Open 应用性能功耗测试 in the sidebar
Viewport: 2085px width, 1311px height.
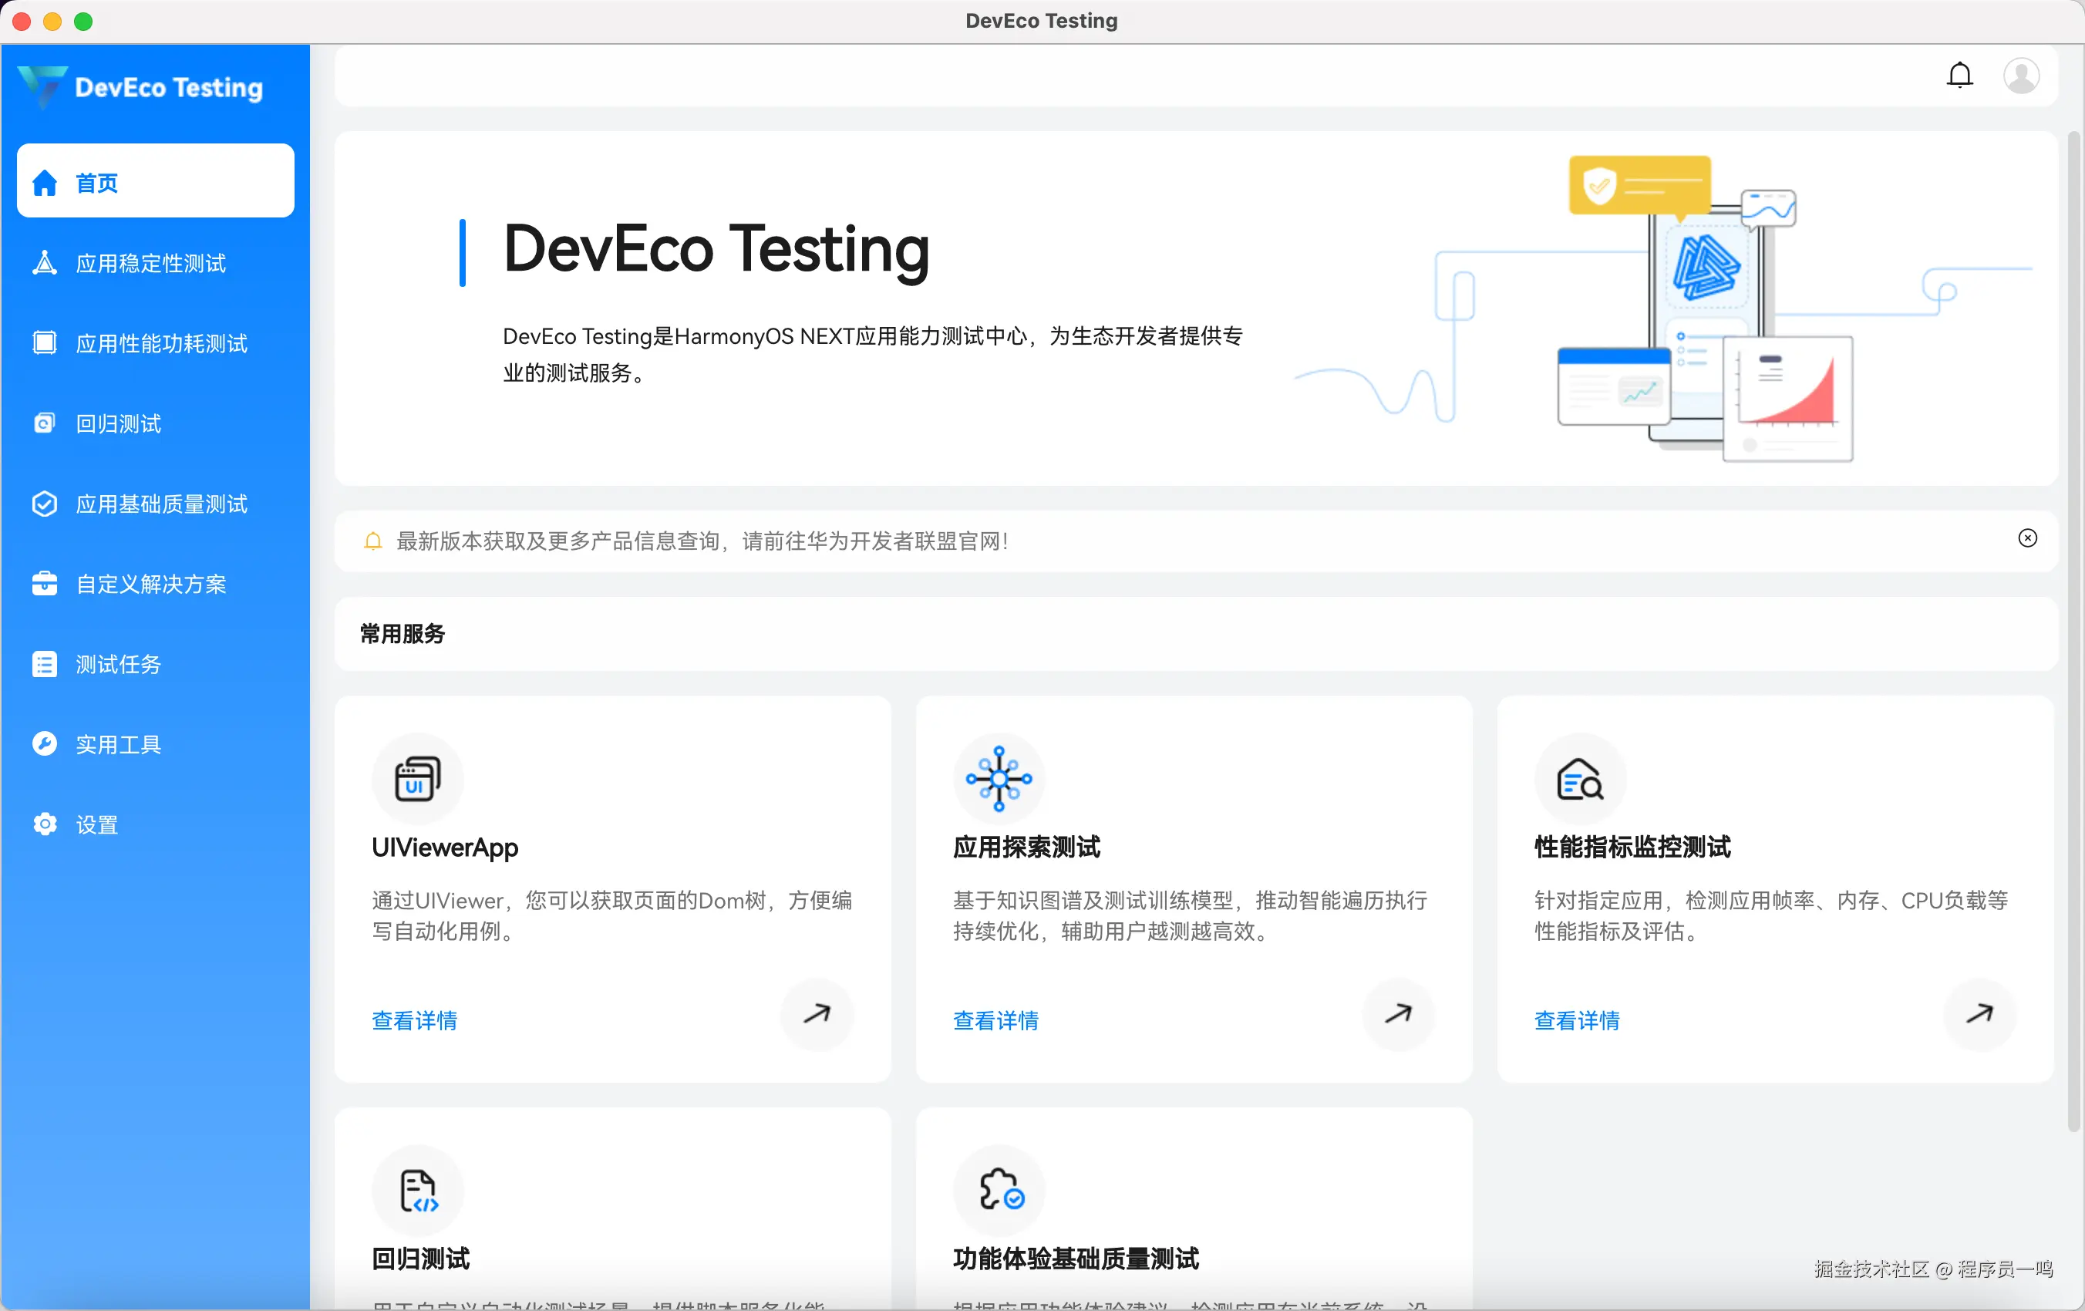pyautogui.click(x=161, y=344)
